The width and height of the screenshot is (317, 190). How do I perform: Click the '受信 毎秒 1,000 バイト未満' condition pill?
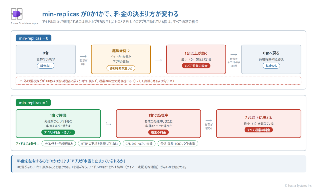coord(178,144)
